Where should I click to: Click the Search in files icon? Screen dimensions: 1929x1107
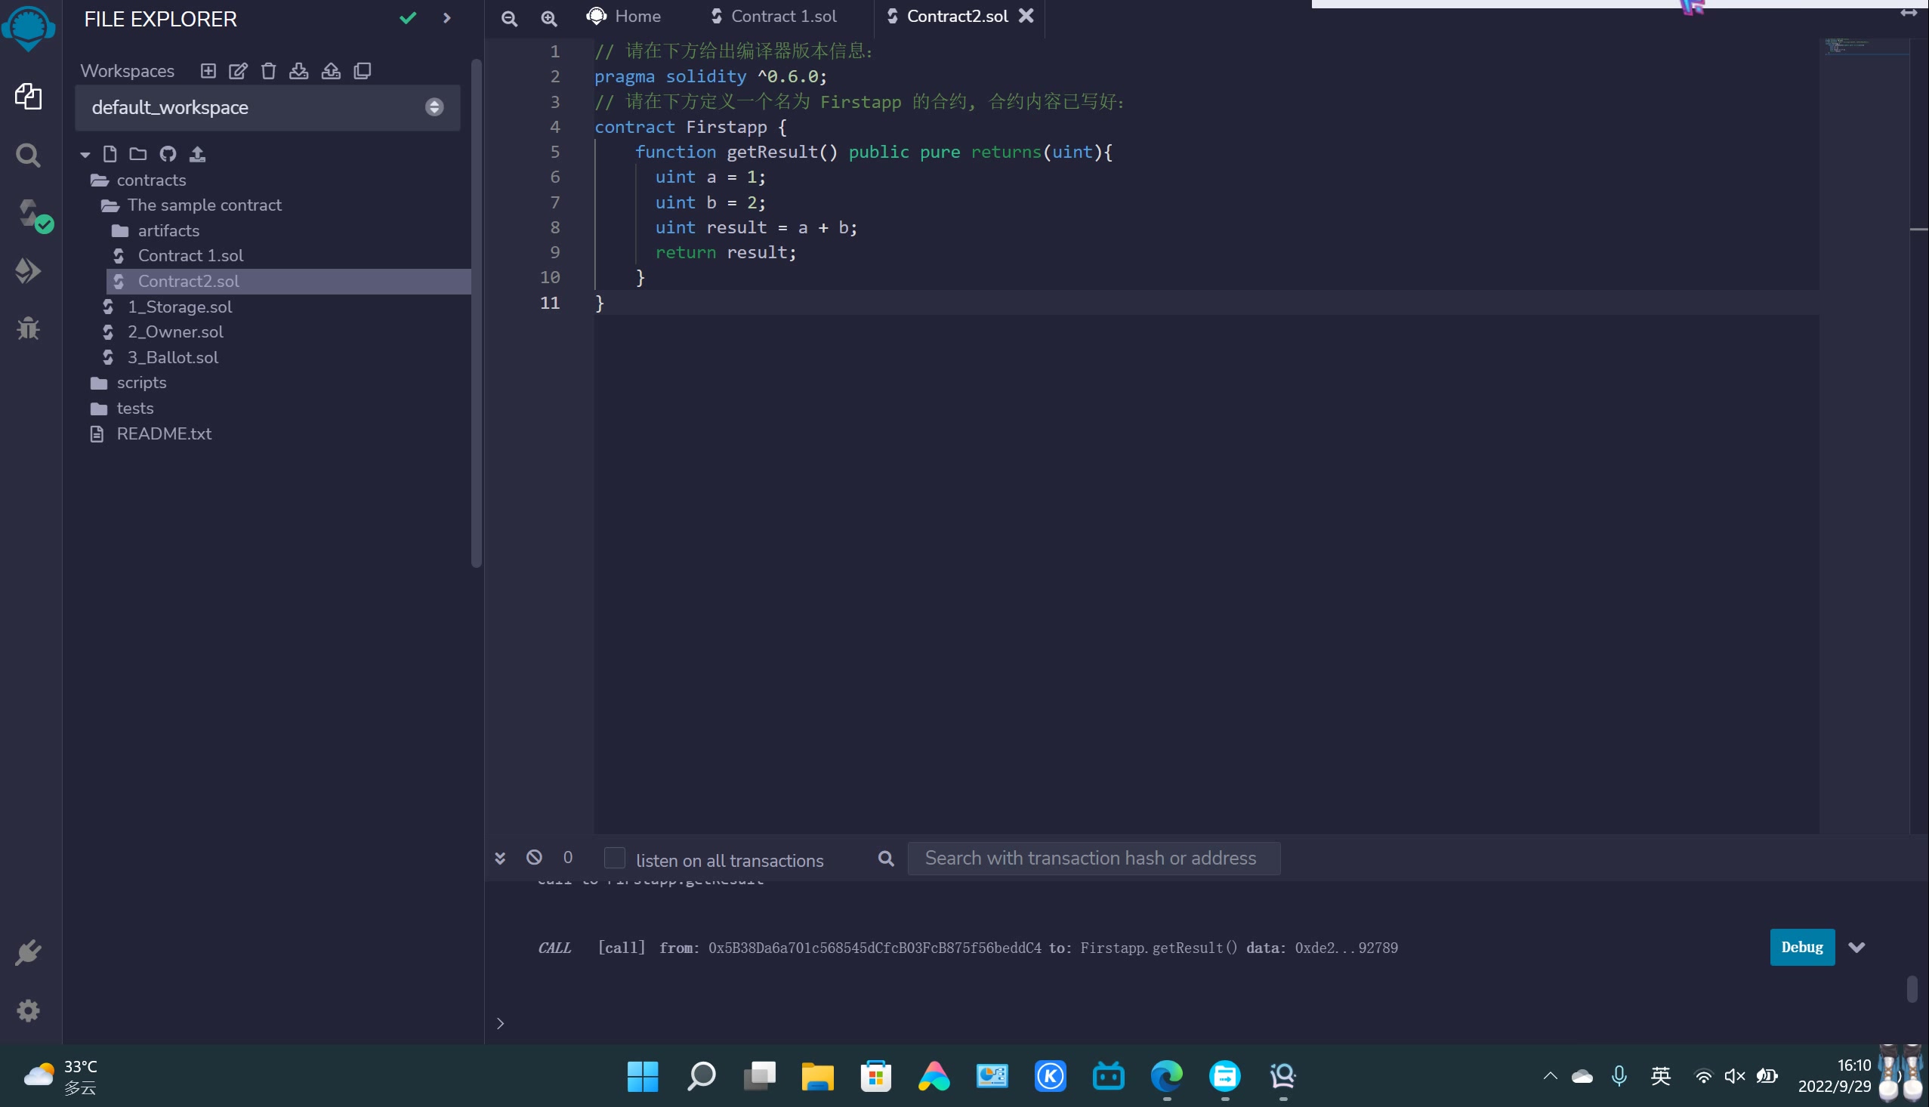click(28, 156)
